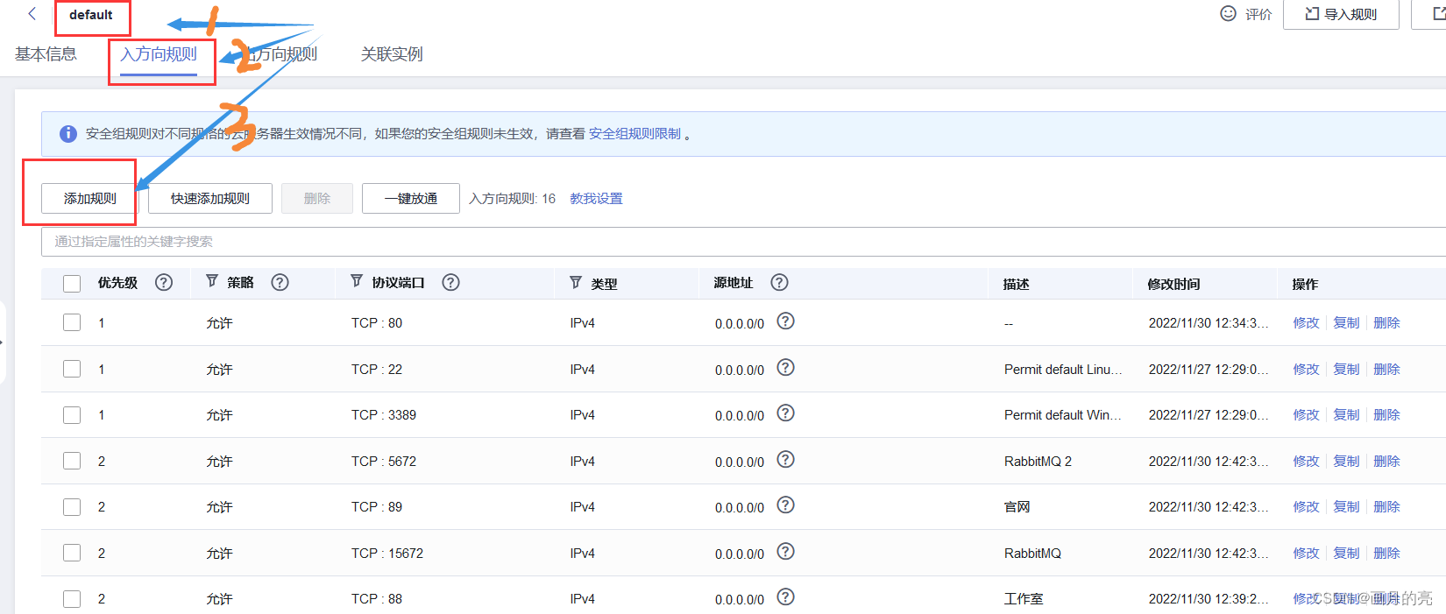The height and width of the screenshot is (614, 1446).
Task: Click 修改 for the TCP : 3389 rule
Action: [1306, 415]
